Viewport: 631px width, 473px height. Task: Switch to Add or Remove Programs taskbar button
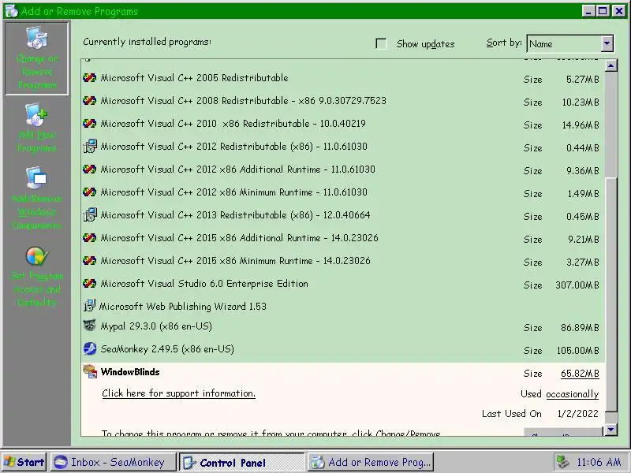coord(371,462)
